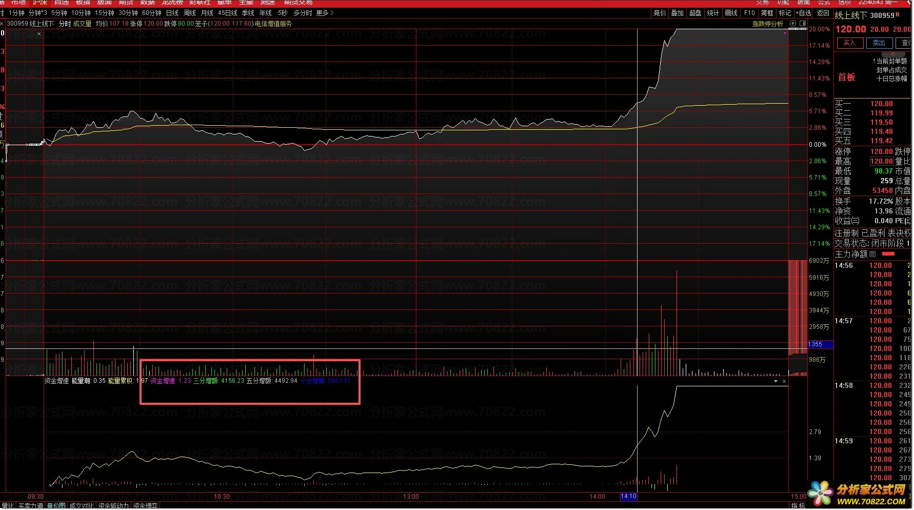The image size is (914, 510).
Task: Click the 分时 label in the chart header
Action: (65, 24)
